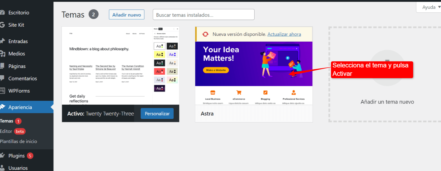Click the Temas update count badge 1
441x171 pixels.
coord(18,121)
